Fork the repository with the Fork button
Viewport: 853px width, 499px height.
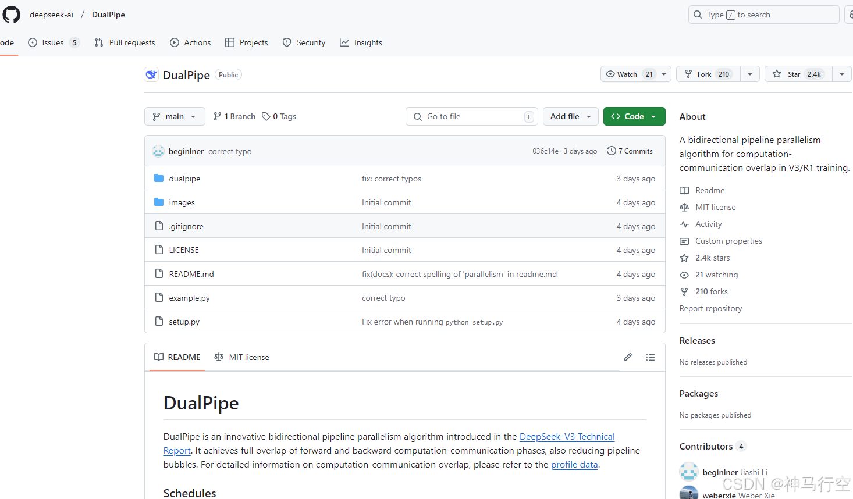point(708,74)
